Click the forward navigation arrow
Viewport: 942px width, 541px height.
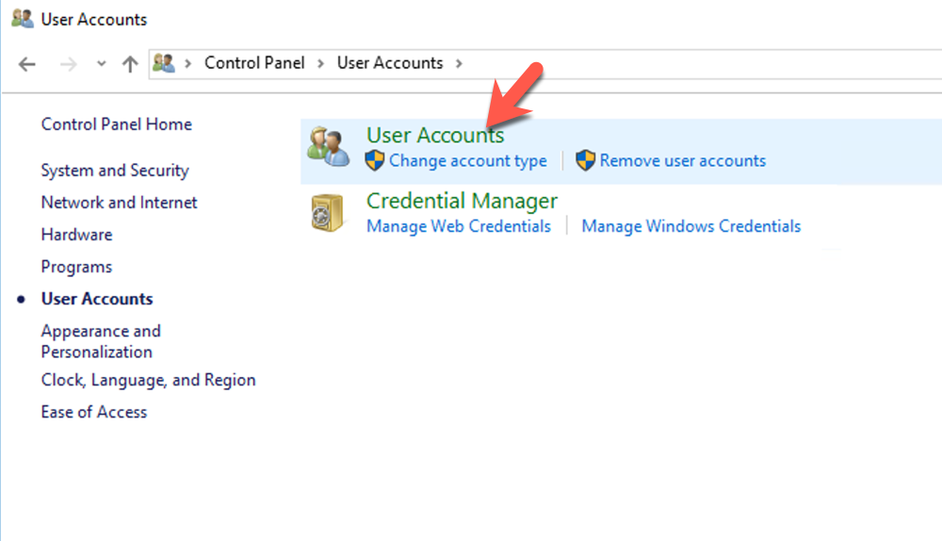pyautogui.click(x=69, y=64)
